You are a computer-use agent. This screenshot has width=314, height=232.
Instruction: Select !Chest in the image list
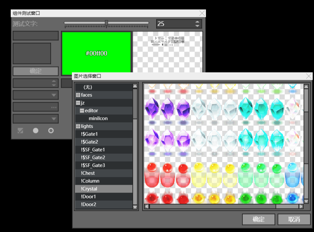tap(104, 173)
